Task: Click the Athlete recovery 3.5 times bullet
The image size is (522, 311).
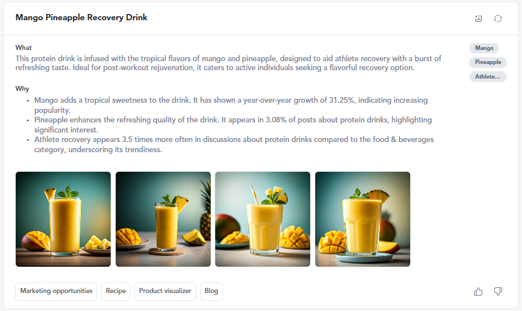Action: point(234,144)
